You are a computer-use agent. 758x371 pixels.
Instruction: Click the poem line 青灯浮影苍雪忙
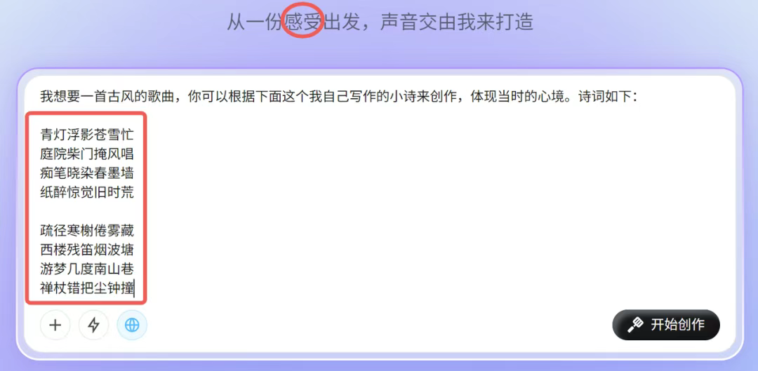point(87,135)
